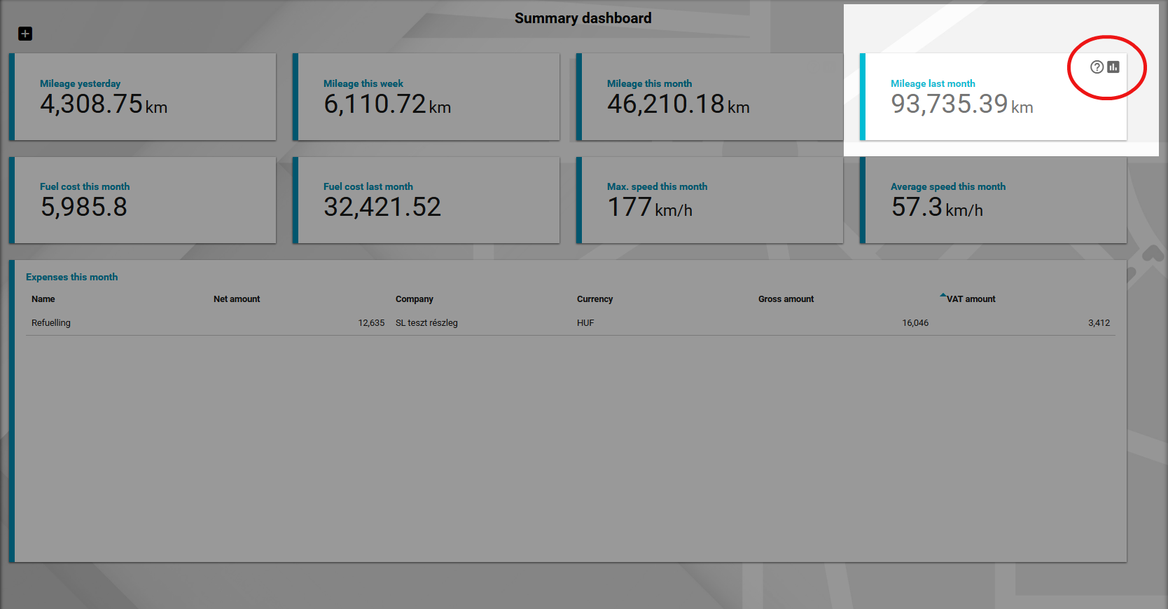Open help on Mileage last month card

pyautogui.click(x=1097, y=67)
